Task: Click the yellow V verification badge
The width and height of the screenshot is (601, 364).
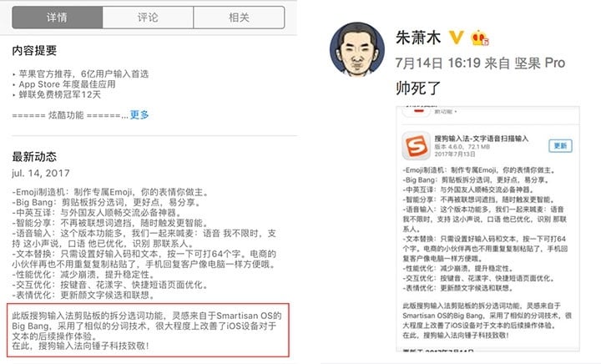Action: [456, 38]
